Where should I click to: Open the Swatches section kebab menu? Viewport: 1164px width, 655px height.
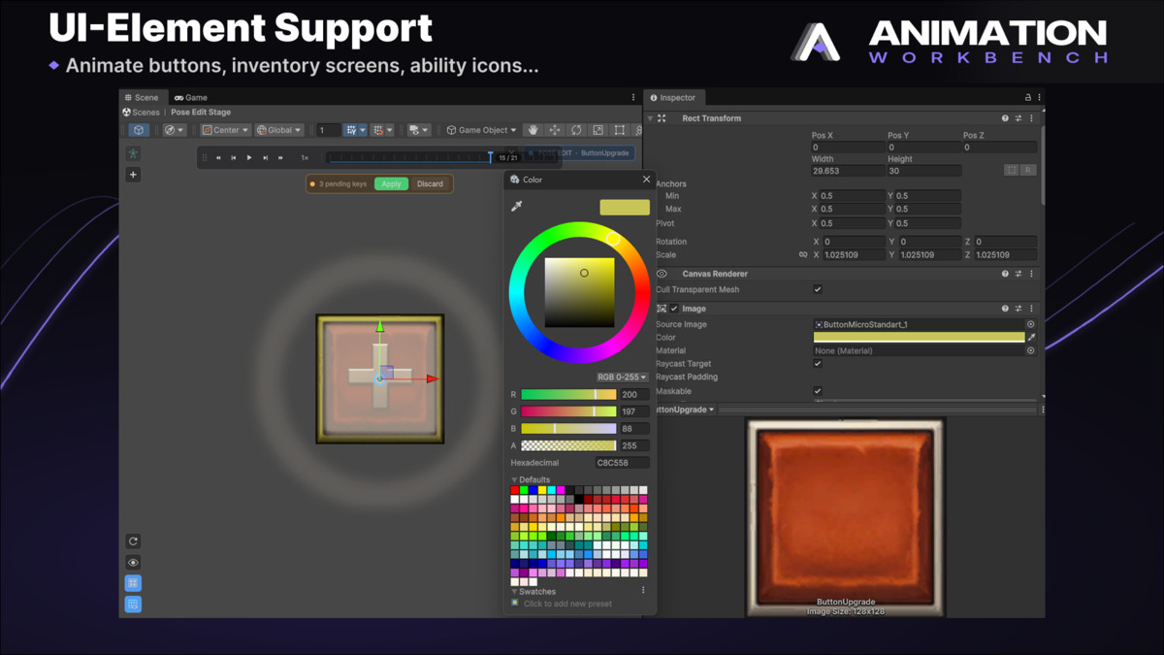tap(643, 590)
